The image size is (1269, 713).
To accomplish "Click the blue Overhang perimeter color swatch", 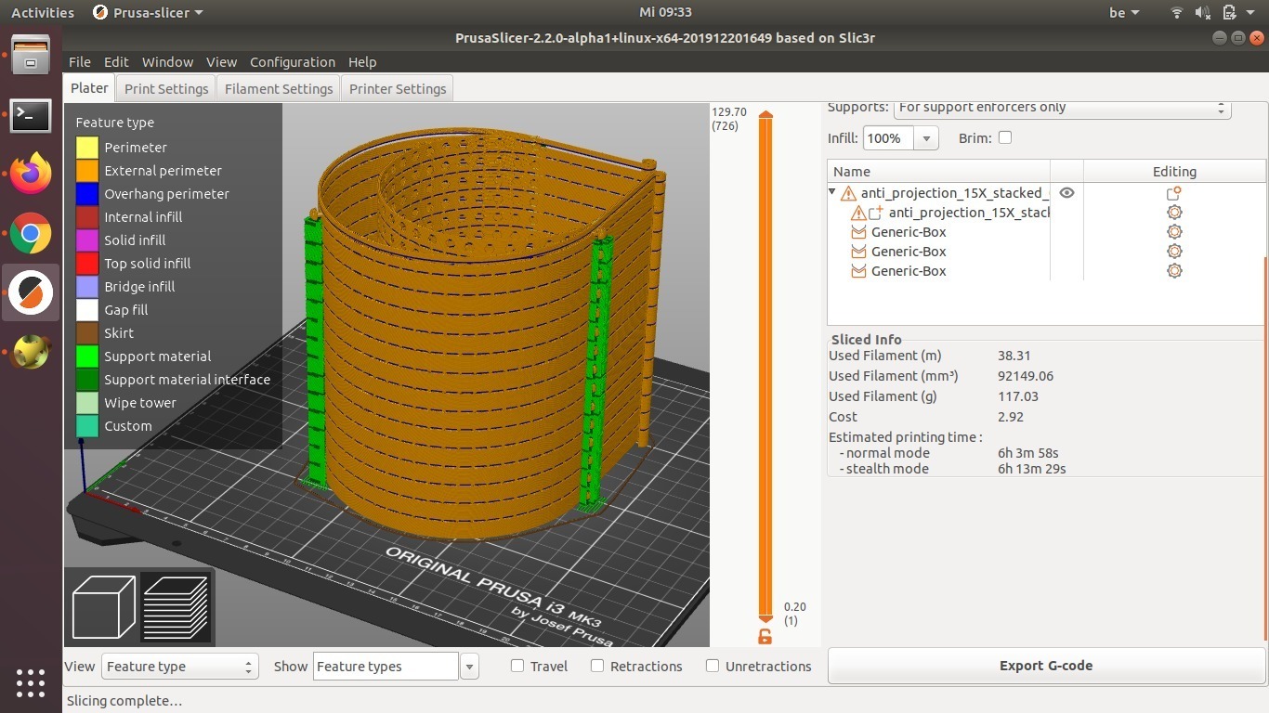I will 87,194.
